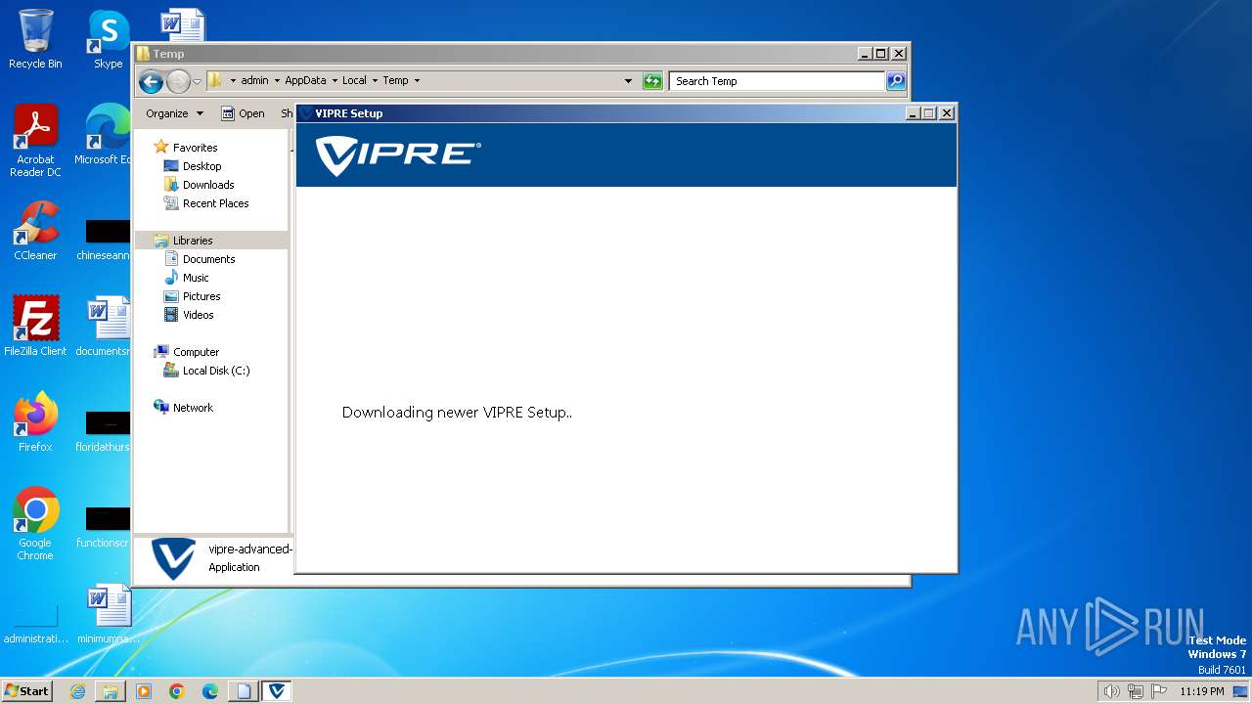Viewport: 1252px width, 704px height.
Task: Launch FileZilla Client shortcut
Action: pyautogui.click(x=35, y=327)
